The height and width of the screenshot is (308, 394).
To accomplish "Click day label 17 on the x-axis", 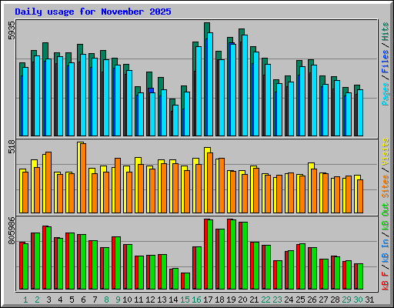I will 208,300.
